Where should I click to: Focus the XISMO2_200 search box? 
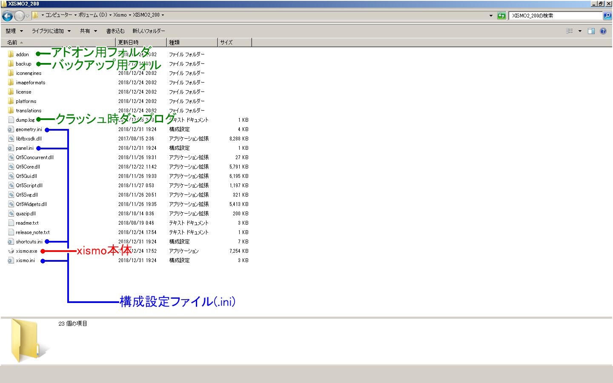tap(556, 16)
